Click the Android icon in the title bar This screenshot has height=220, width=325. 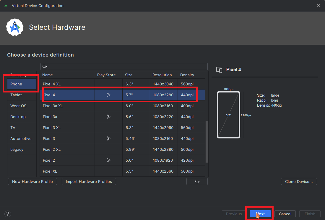[6, 6]
